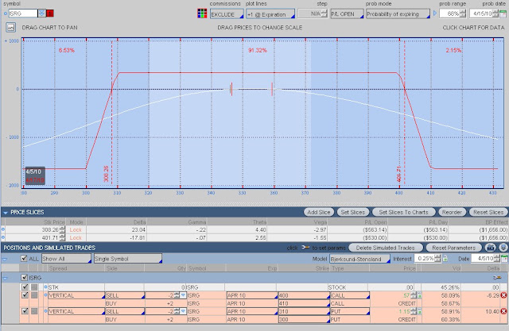This screenshot has height=331, width=509.
Task: Click the 308.26 dashed slice line on chart
Action: [112, 114]
